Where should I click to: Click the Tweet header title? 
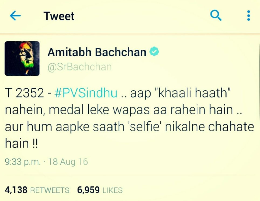tap(59, 16)
